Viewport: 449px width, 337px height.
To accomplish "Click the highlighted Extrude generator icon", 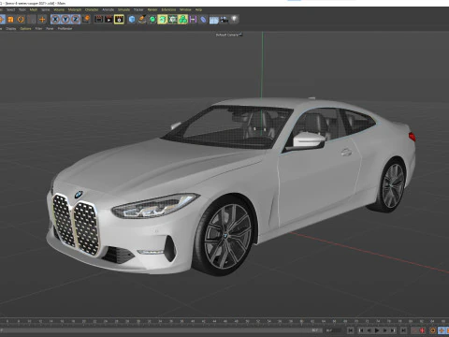I will (x=163, y=20).
